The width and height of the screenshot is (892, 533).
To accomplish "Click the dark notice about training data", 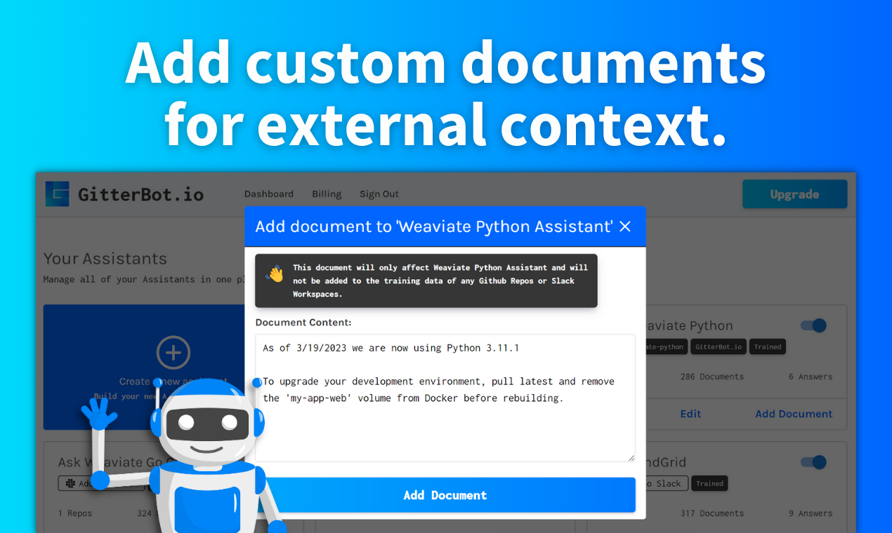I will [x=426, y=281].
